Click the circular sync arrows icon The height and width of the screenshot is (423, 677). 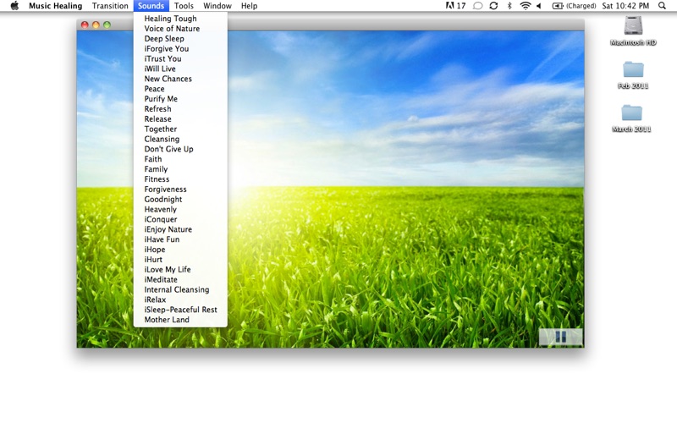click(x=493, y=6)
